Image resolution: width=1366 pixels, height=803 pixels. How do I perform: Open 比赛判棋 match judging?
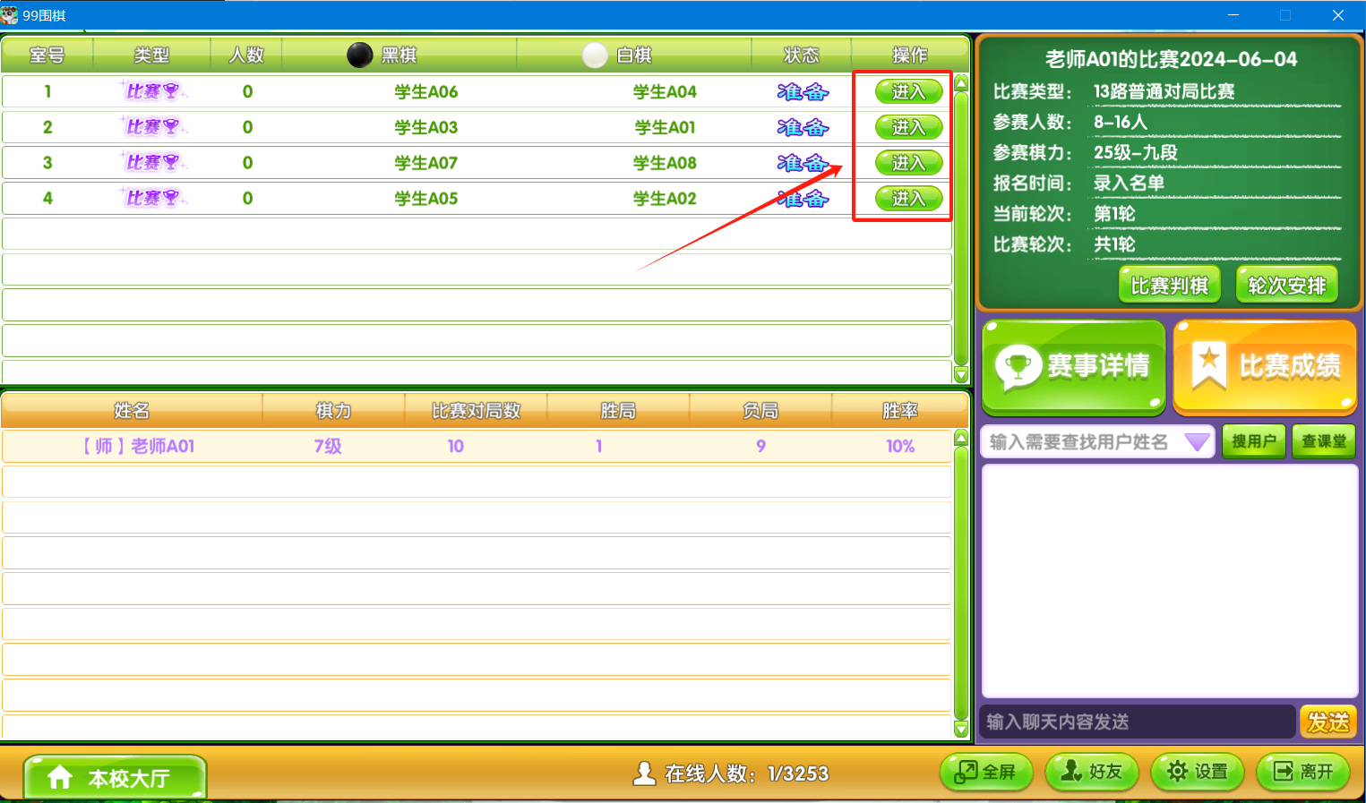(1169, 286)
